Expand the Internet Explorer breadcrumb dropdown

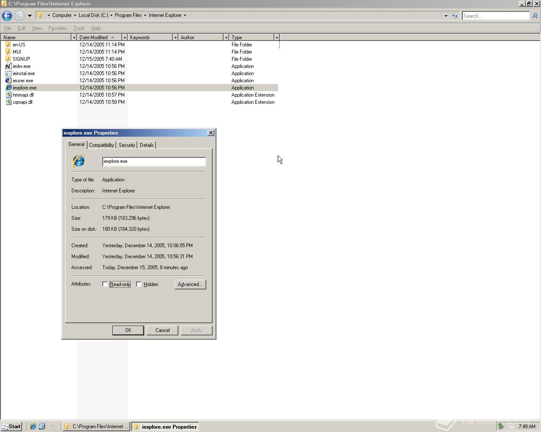click(185, 15)
